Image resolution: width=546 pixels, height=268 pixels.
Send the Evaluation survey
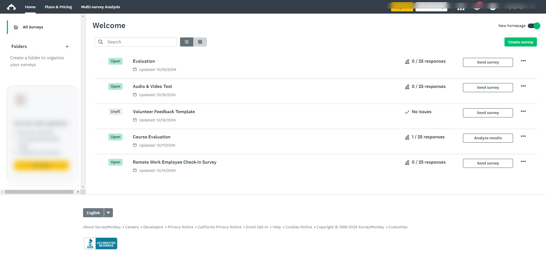tap(488, 62)
